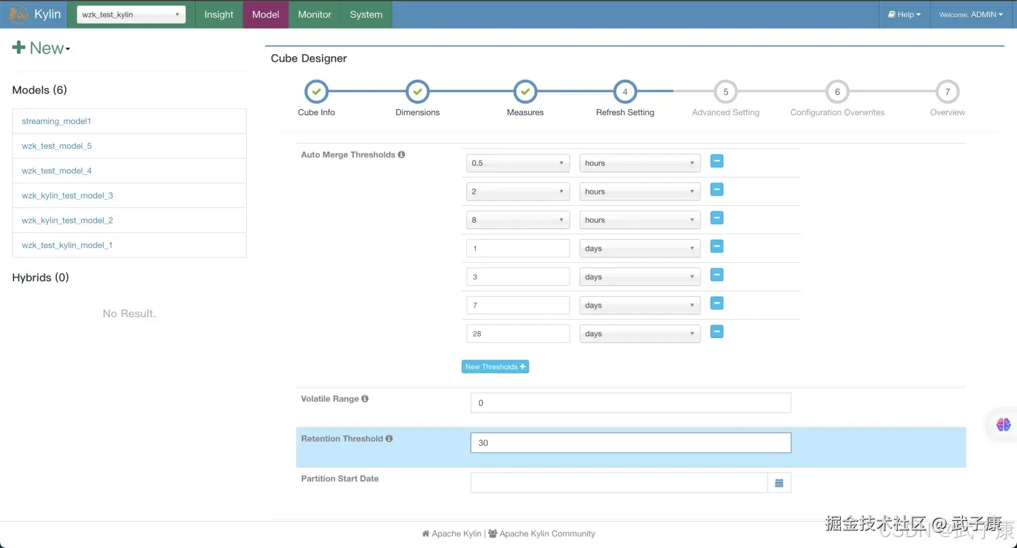This screenshot has width=1017, height=548.
Task: Open the Apache Kylin footer link
Action: (452, 534)
